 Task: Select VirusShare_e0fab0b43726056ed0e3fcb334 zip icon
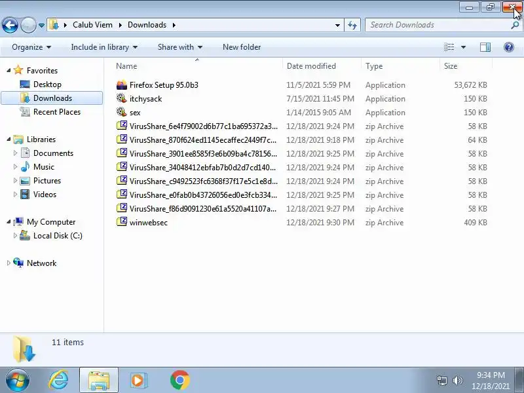pos(122,195)
